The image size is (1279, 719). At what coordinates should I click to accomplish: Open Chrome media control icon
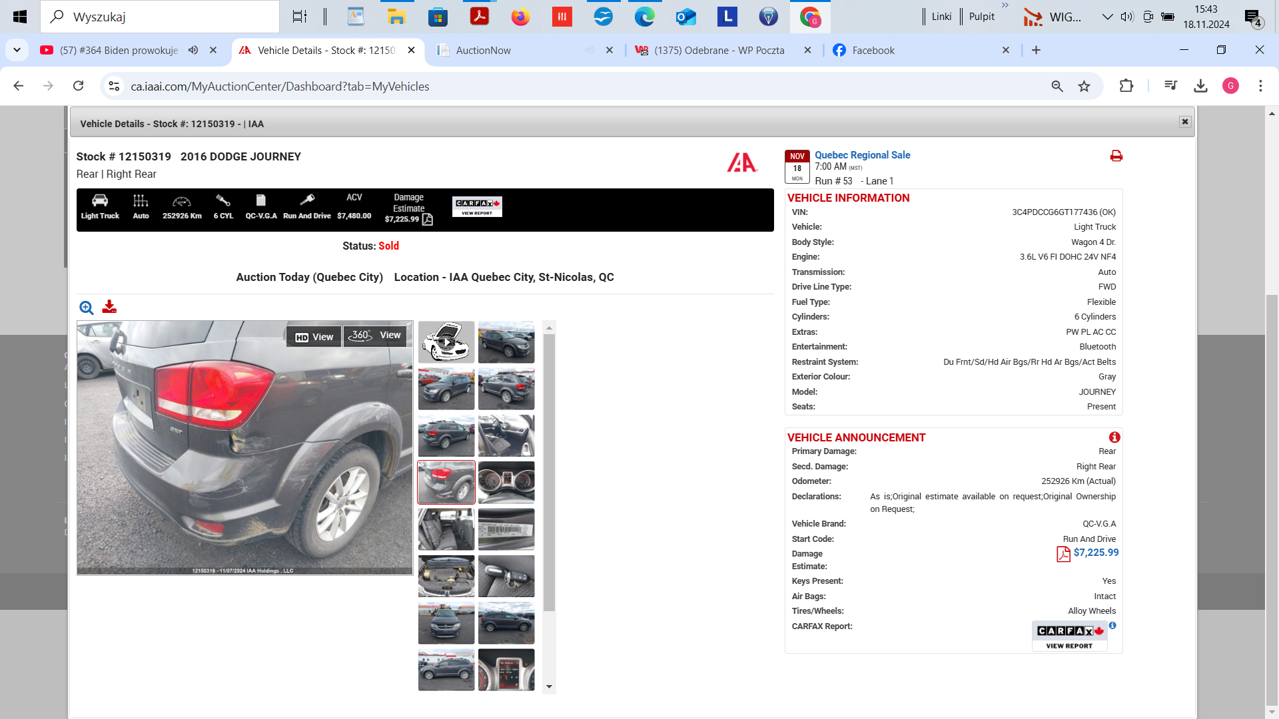[1170, 86]
